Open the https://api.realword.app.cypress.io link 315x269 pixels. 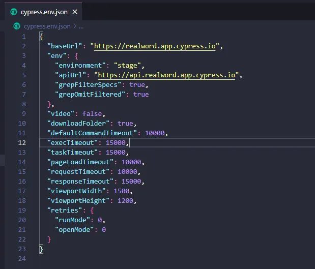click(166, 75)
